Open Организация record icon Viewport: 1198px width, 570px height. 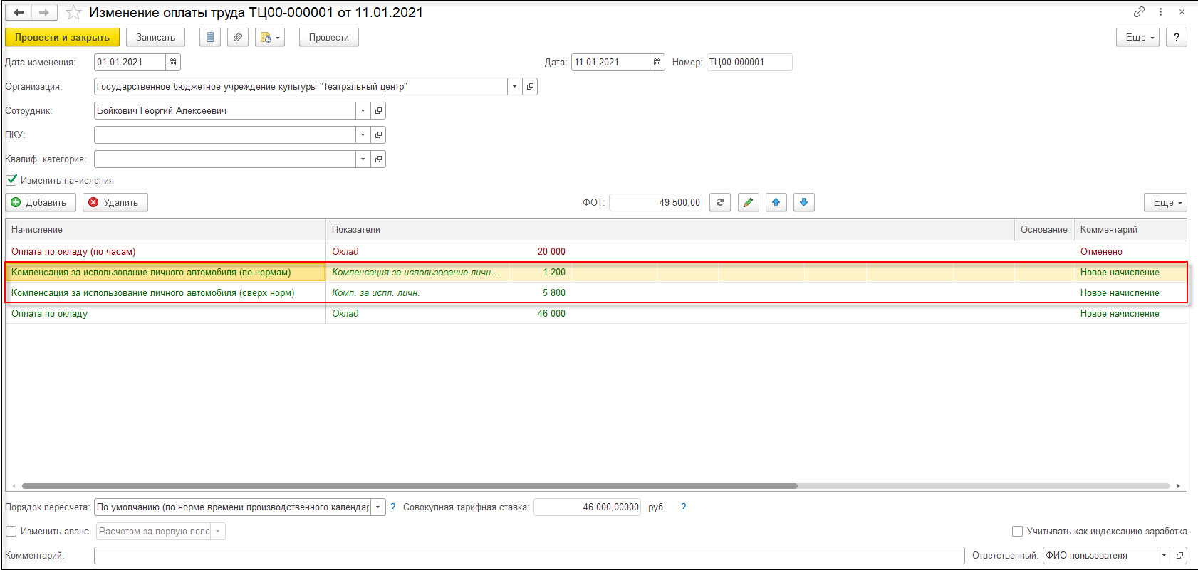click(x=530, y=86)
